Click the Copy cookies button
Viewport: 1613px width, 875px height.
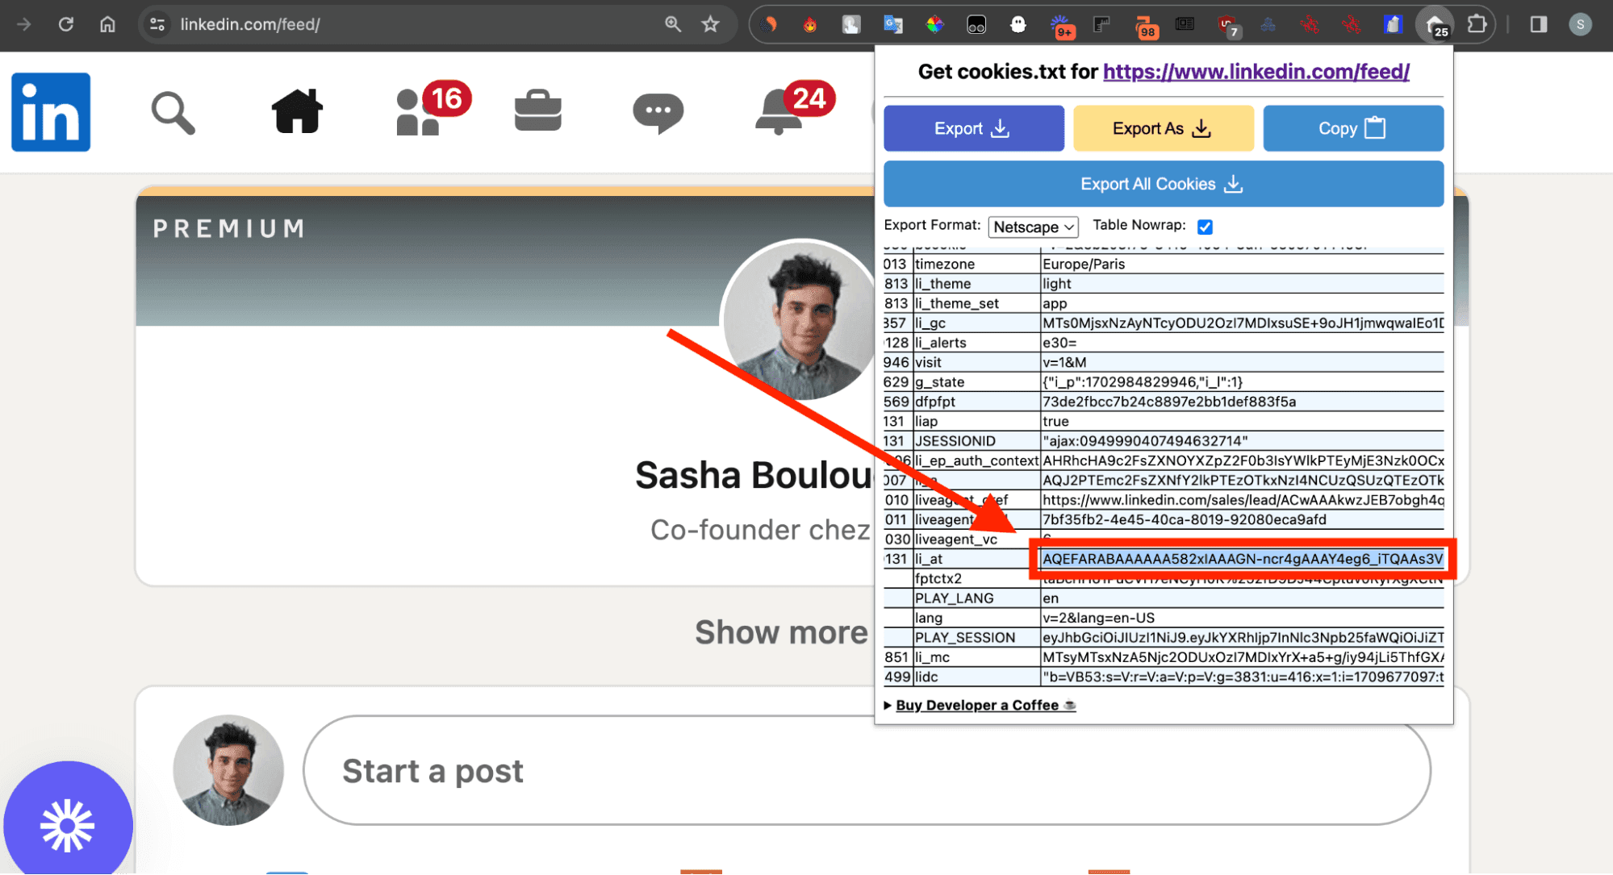[1352, 128]
